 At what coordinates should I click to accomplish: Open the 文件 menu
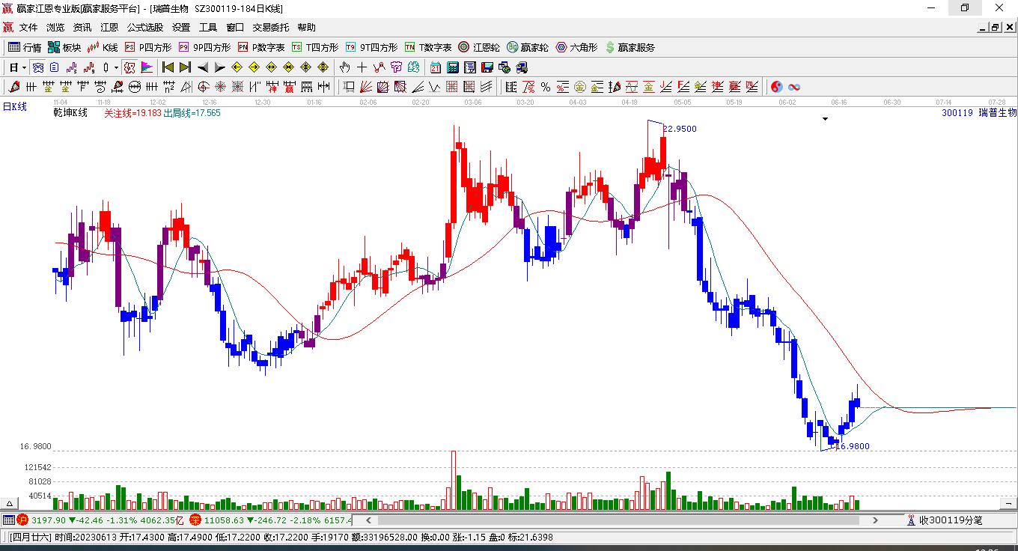pyautogui.click(x=28, y=28)
